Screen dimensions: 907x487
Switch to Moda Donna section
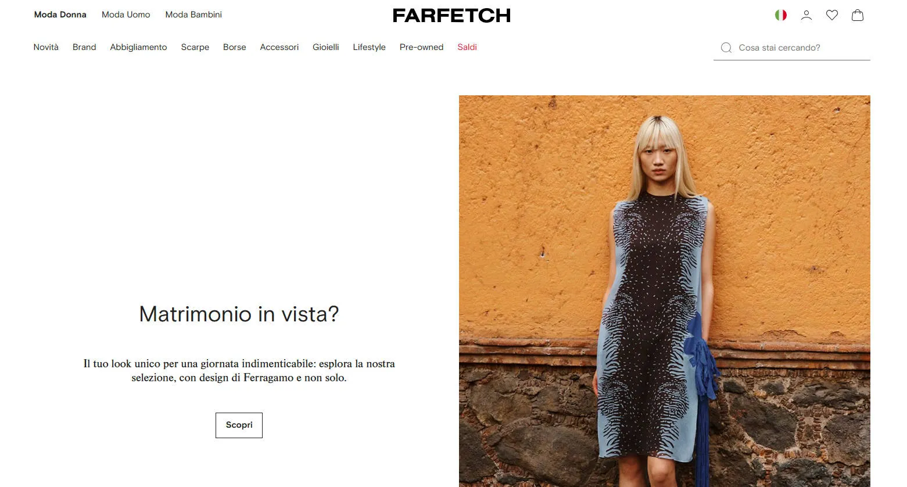(60, 15)
